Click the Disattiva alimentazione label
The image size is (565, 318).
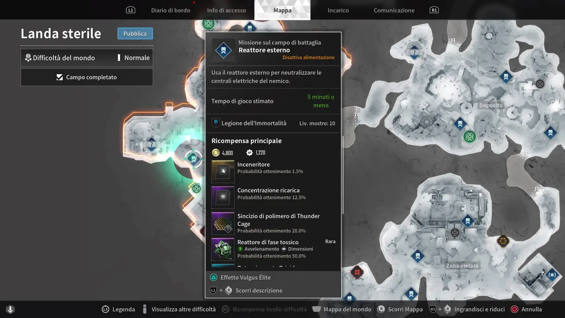pos(309,57)
